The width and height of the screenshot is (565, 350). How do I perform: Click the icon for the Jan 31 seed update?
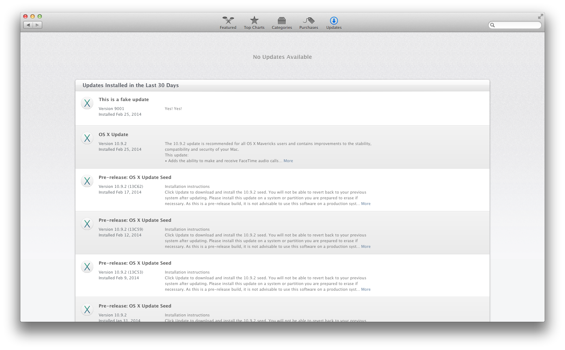87,310
